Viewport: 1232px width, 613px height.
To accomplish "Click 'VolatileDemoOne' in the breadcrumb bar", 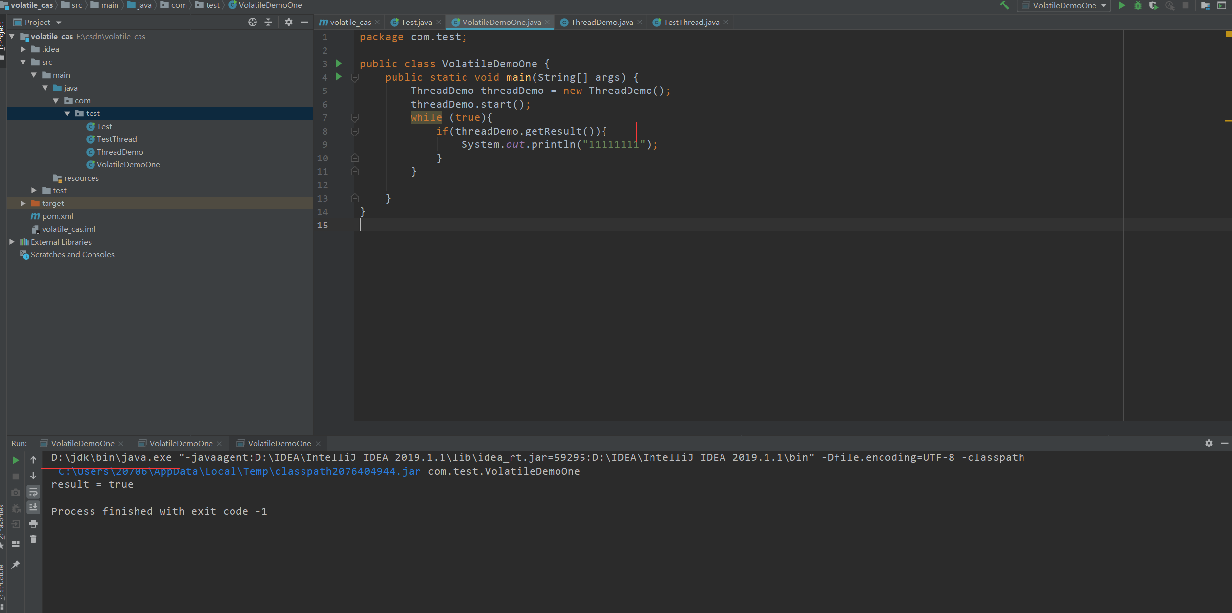I will coord(270,5).
